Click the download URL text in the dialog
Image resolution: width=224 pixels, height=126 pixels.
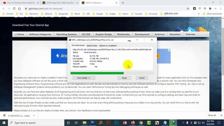coord(112,49)
